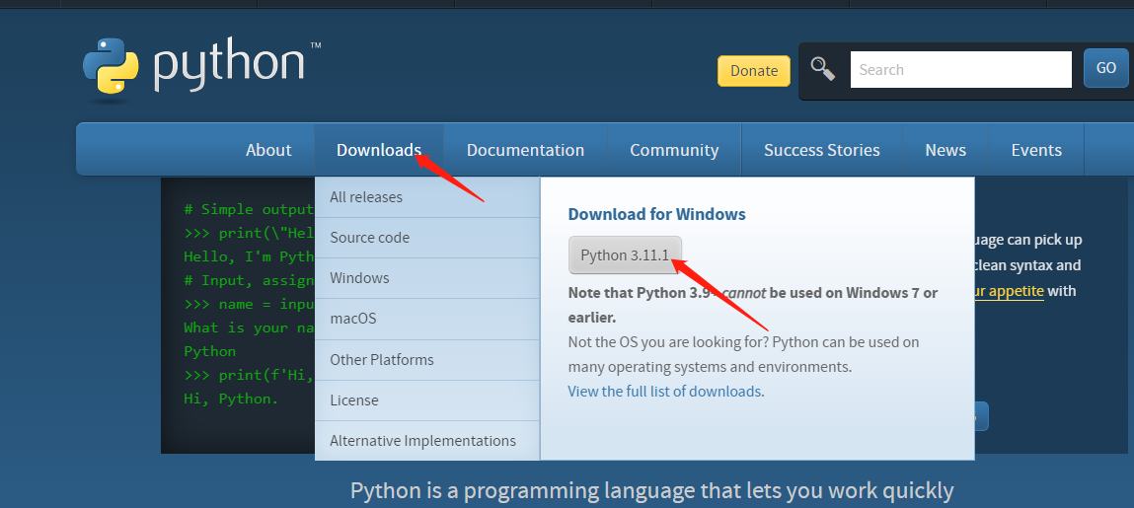Screen dimensions: 1134x508
Task: Select Source code in the Downloads dropdown
Action: tap(427, 238)
